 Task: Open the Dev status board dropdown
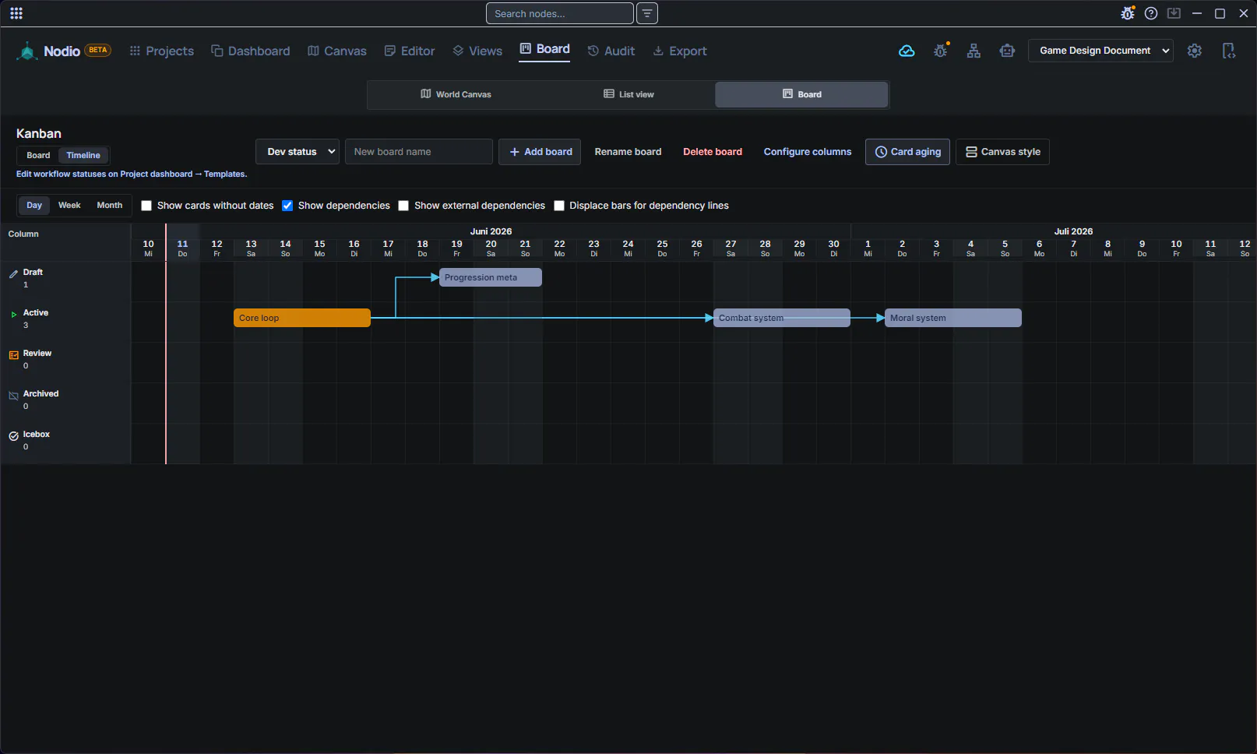pos(298,152)
